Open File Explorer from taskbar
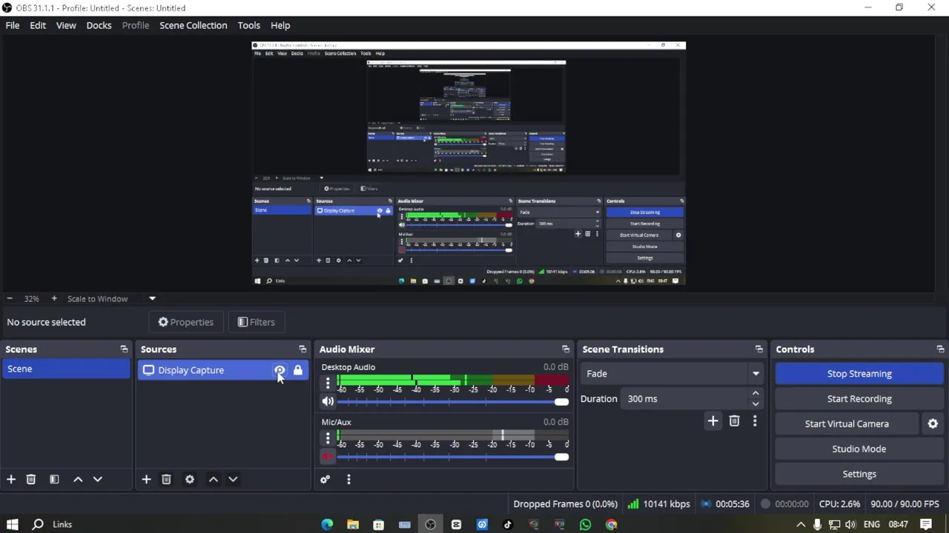This screenshot has height=533, width=949. [x=353, y=525]
